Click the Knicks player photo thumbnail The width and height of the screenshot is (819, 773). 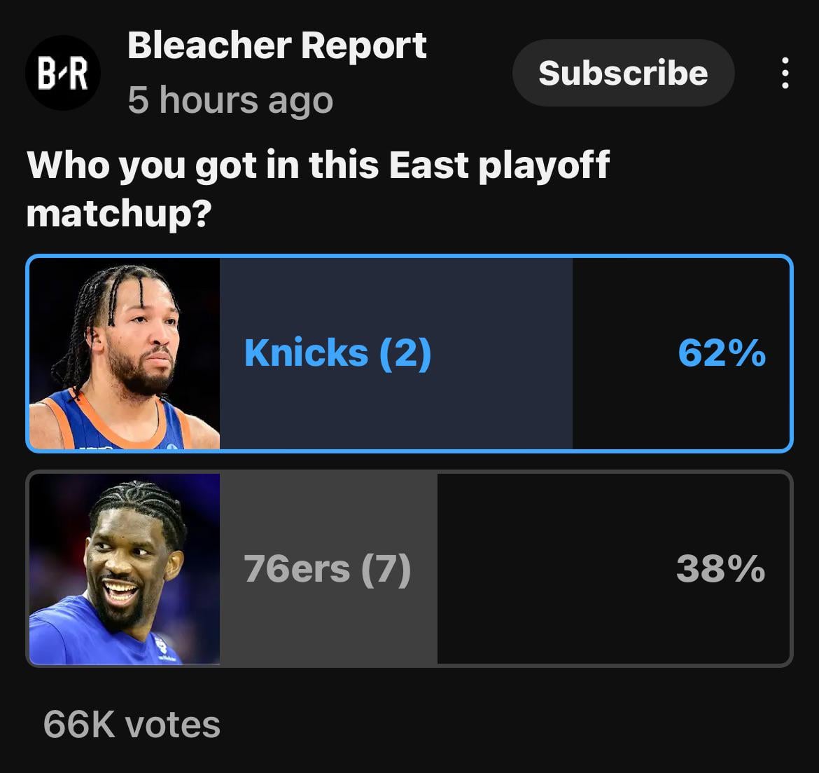click(x=125, y=354)
